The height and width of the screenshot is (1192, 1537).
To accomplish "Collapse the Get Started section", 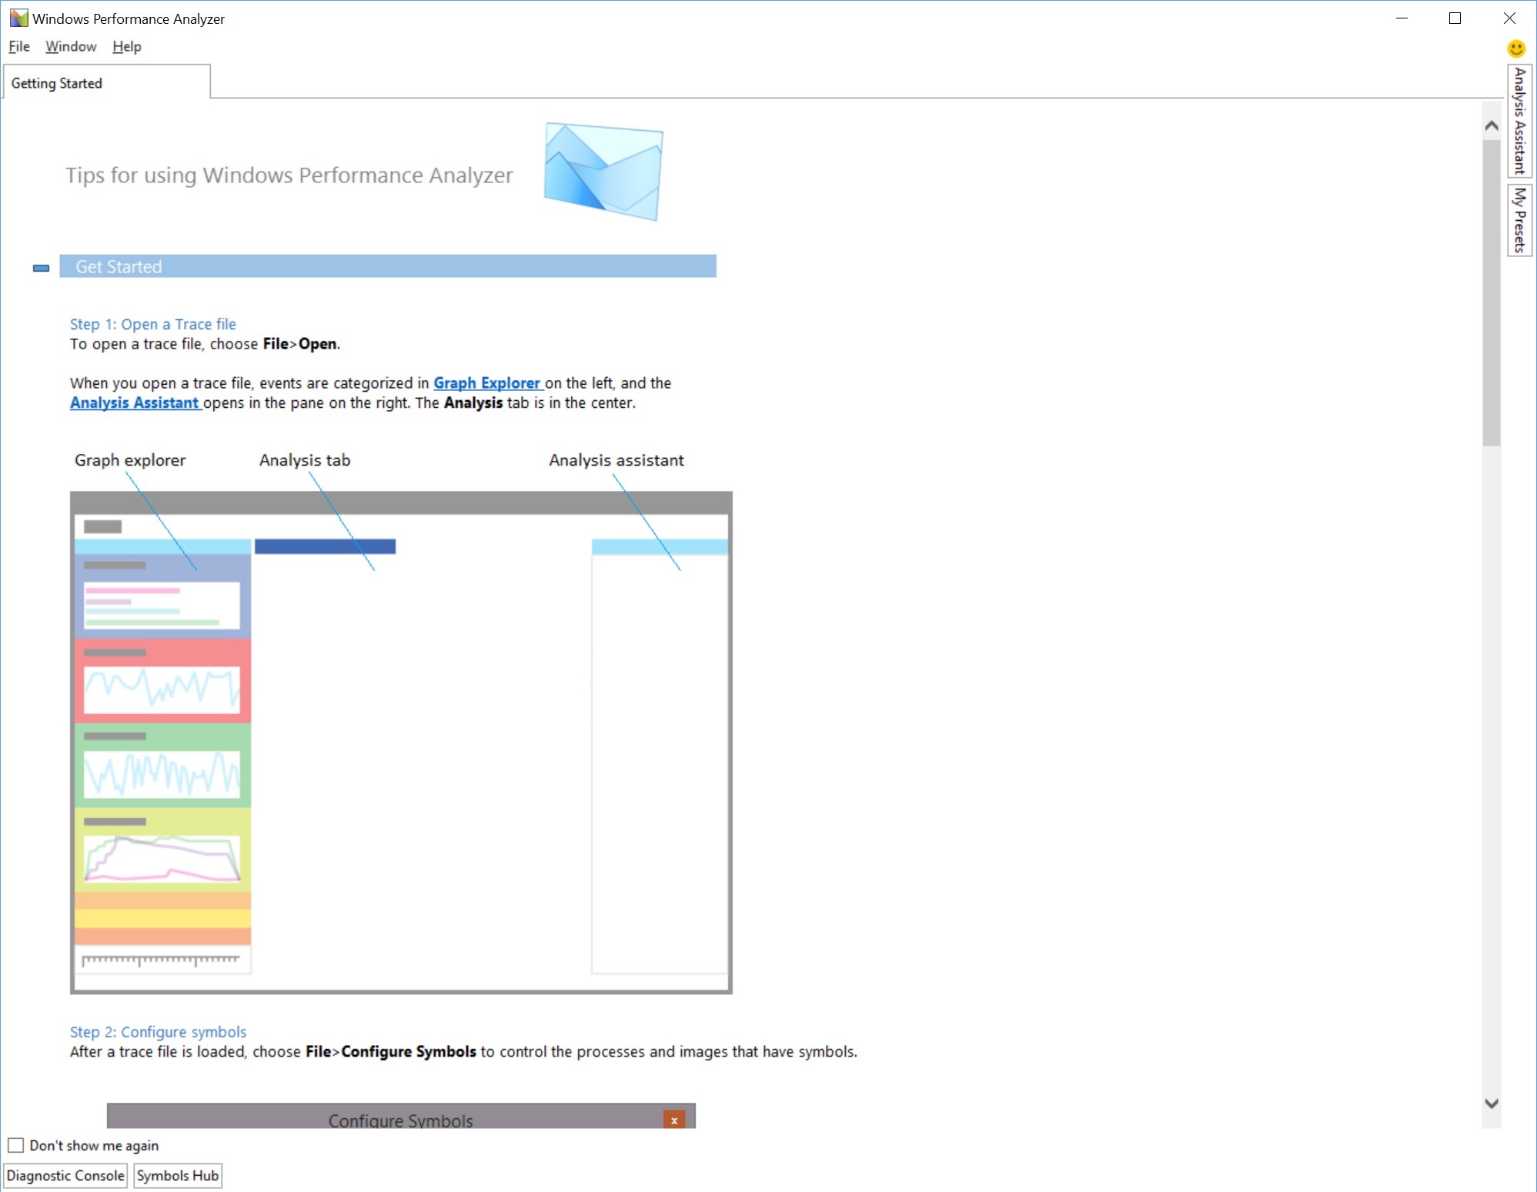I will (40, 267).
